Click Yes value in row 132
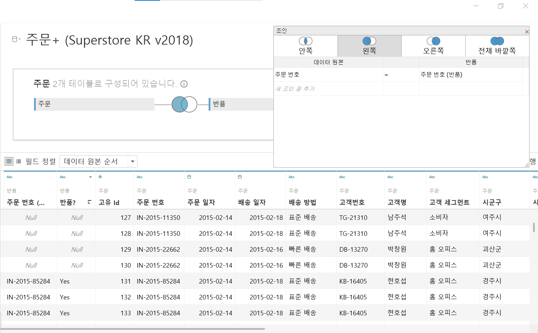Image resolution: width=538 pixels, height=333 pixels. tap(65, 297)
